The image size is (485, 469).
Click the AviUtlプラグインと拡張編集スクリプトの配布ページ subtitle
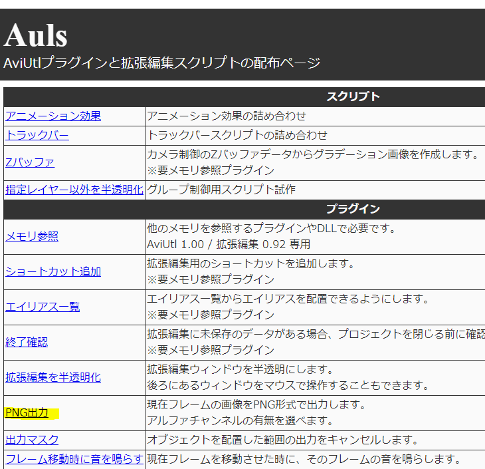(161, 63)
